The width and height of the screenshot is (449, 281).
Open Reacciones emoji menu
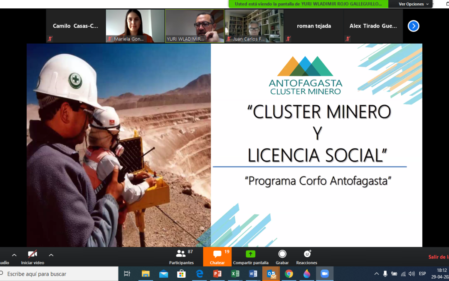307,257
